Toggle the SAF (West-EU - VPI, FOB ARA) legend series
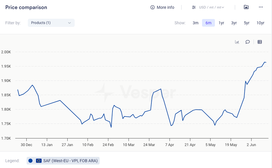The height and width of the screenshot is (168, 272). (x=70, y=161)
